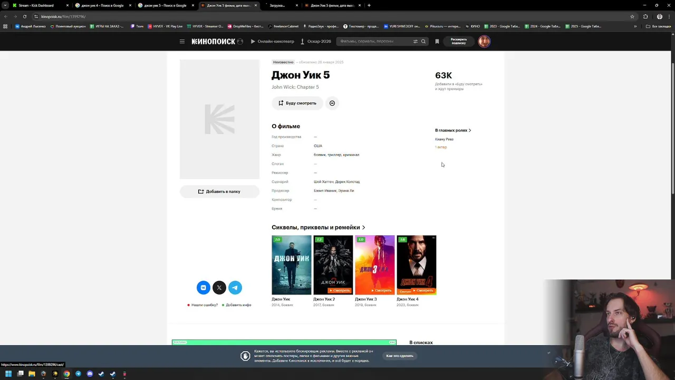Click the magnifying glass search icon
Image resolution: width=675 pixels, height=380 pixels.
(423, 41)
